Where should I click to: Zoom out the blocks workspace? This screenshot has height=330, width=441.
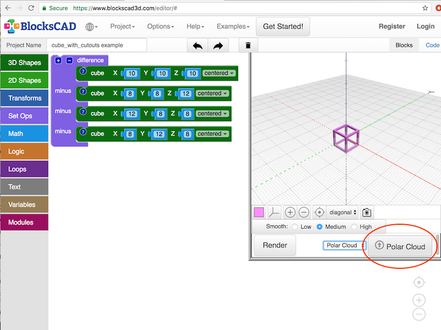point(419,314)
